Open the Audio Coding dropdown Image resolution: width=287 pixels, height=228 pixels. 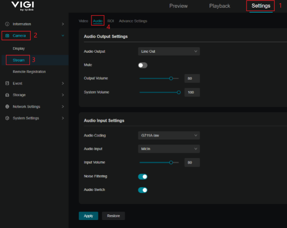tap(169, 136)
